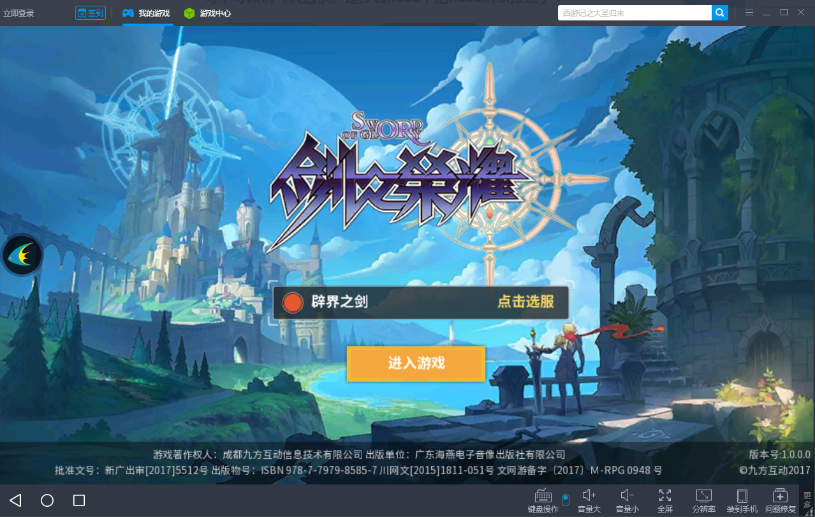Switch to 游戏中心 tab

pyautogui.click(x=208, y=13)
